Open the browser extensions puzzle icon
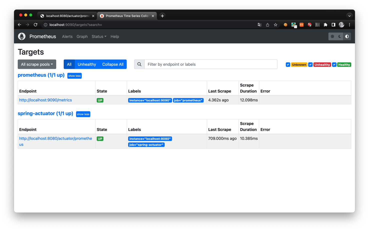This screenshot has height=231, width=369. click(326, 25)
